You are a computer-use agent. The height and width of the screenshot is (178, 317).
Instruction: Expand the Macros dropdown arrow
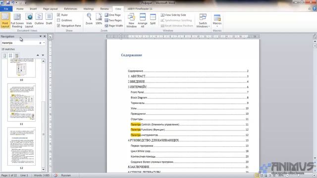tap(217, 26)
